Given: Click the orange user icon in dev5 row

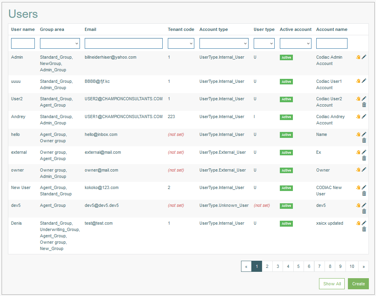Looking at the screenshot, I should 358,205.
